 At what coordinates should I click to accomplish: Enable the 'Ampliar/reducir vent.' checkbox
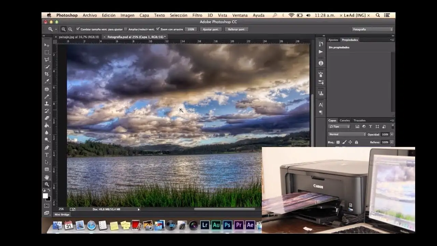[126, 29]
